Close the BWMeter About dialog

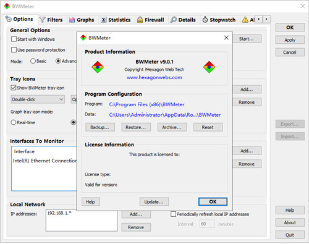click(226, 38)
